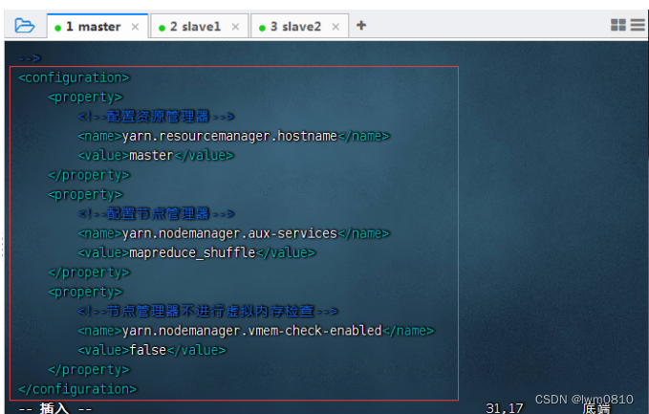This screenshot has height=414, width=649.
Task: Click yarn.nodemanager.vmem-check-enabled name line
Action: [256, 331]
